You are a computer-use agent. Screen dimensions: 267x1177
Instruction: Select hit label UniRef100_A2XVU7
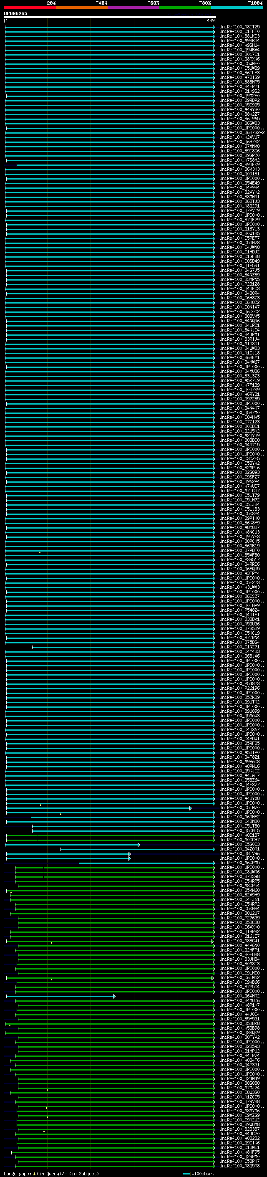click(x=239, y=137)
